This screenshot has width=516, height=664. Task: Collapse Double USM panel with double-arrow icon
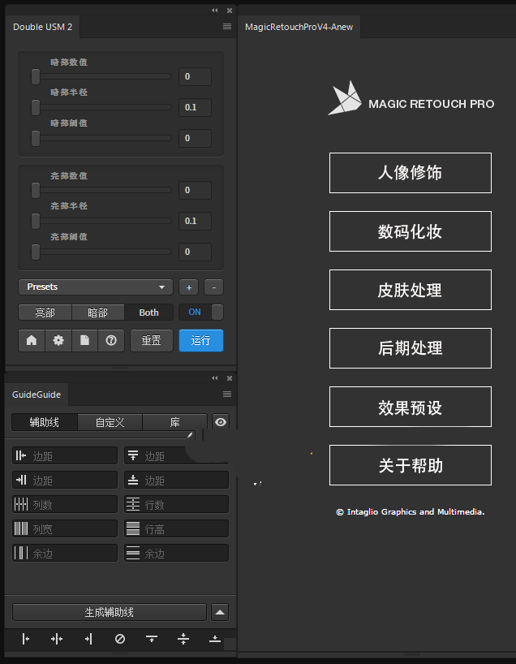tap(215, 11)
